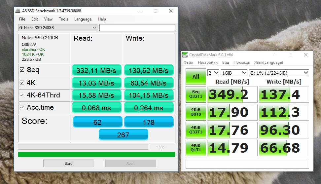Click the Seq write result 130,62 MB/s
The width and height of the screenshot is (321, 184).
point(149,70)
